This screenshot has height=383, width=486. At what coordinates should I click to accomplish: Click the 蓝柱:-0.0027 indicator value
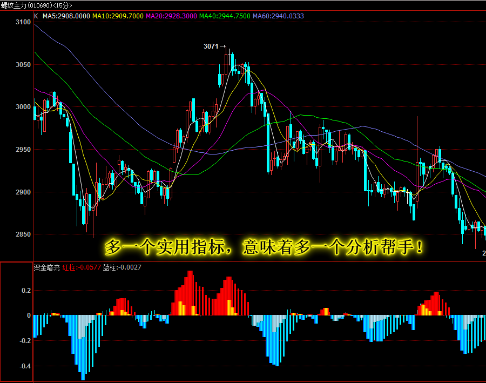tap(122, 267)
